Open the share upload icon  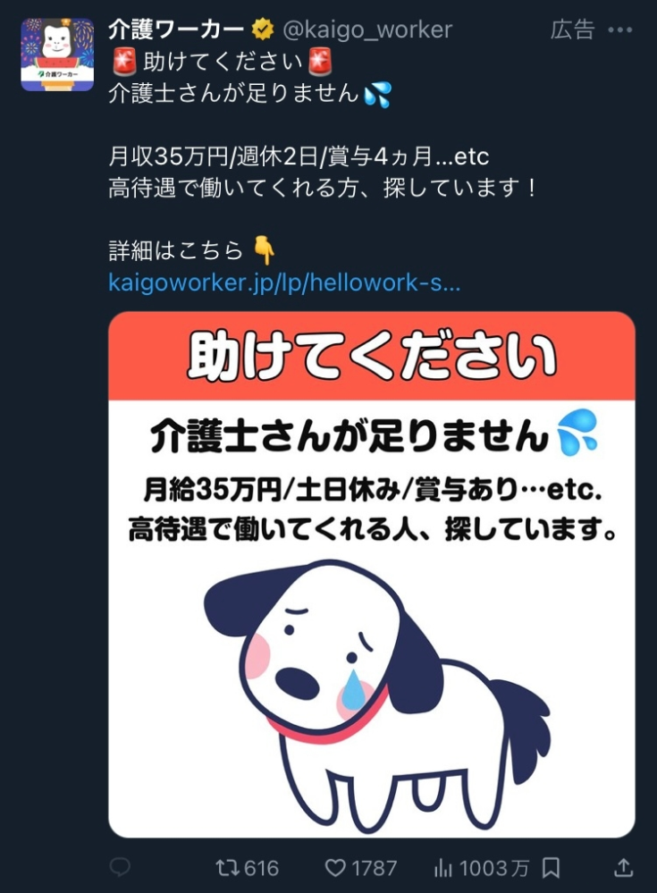[624, 867]
